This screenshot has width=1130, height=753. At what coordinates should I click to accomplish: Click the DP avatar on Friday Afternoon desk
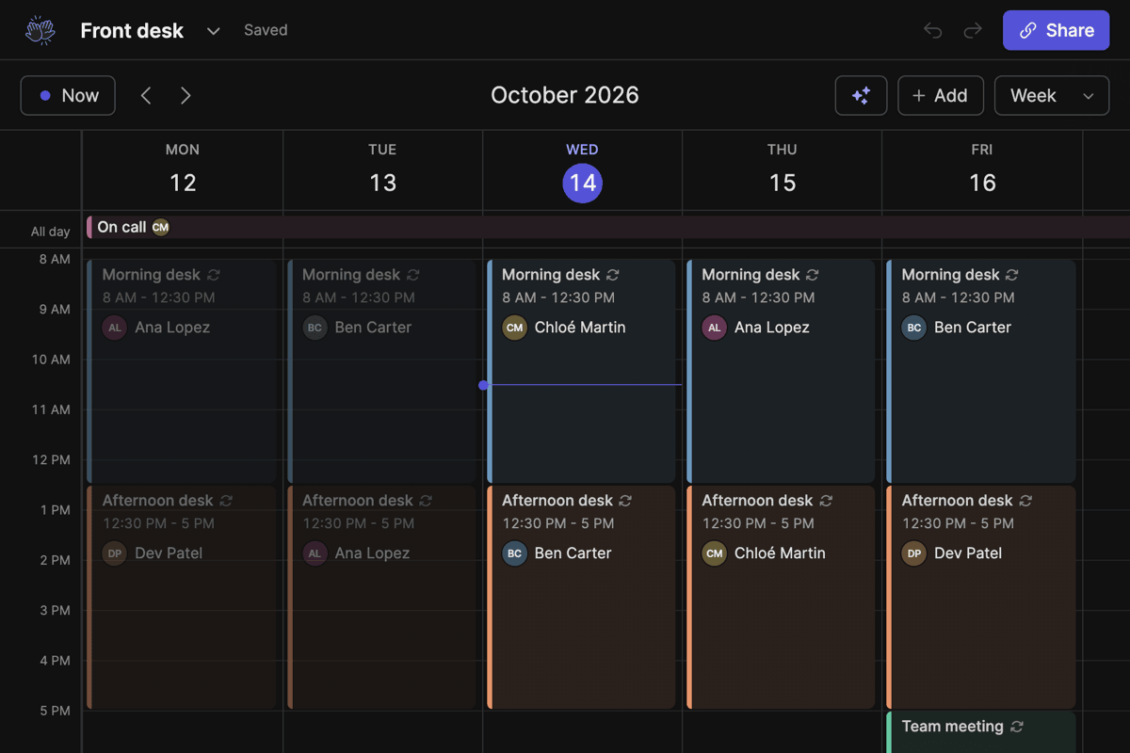tap(913, 553)
